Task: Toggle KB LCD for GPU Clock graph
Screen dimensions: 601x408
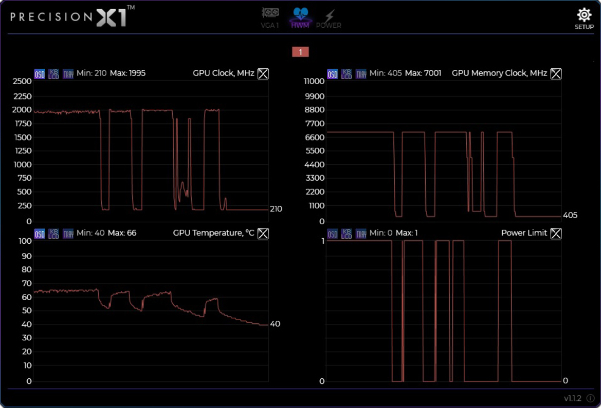Action: 53,74
